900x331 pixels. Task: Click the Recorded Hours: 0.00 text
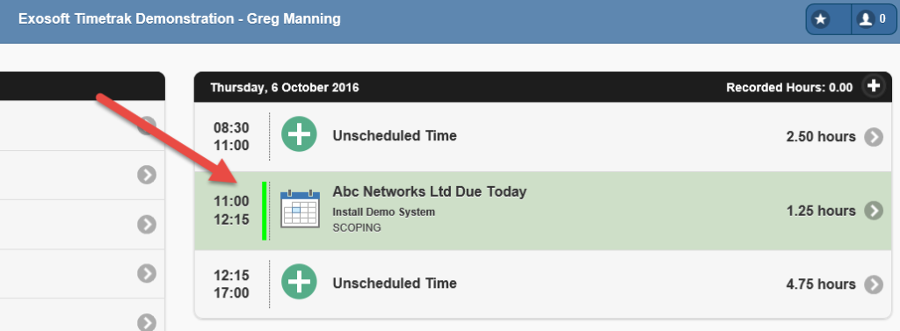(x=789, y=88)
